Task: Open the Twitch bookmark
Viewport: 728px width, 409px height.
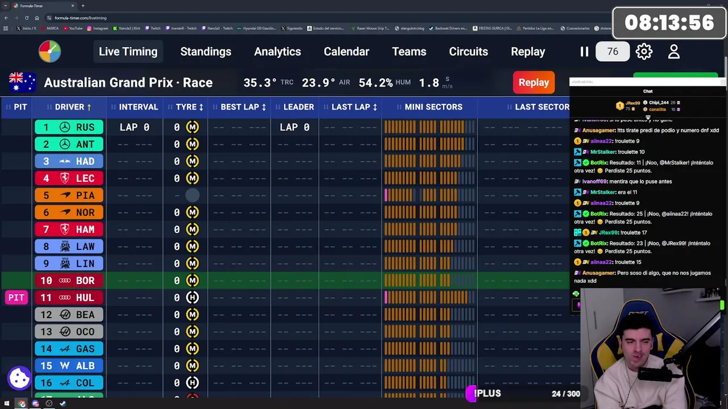Action: point(152,28)
